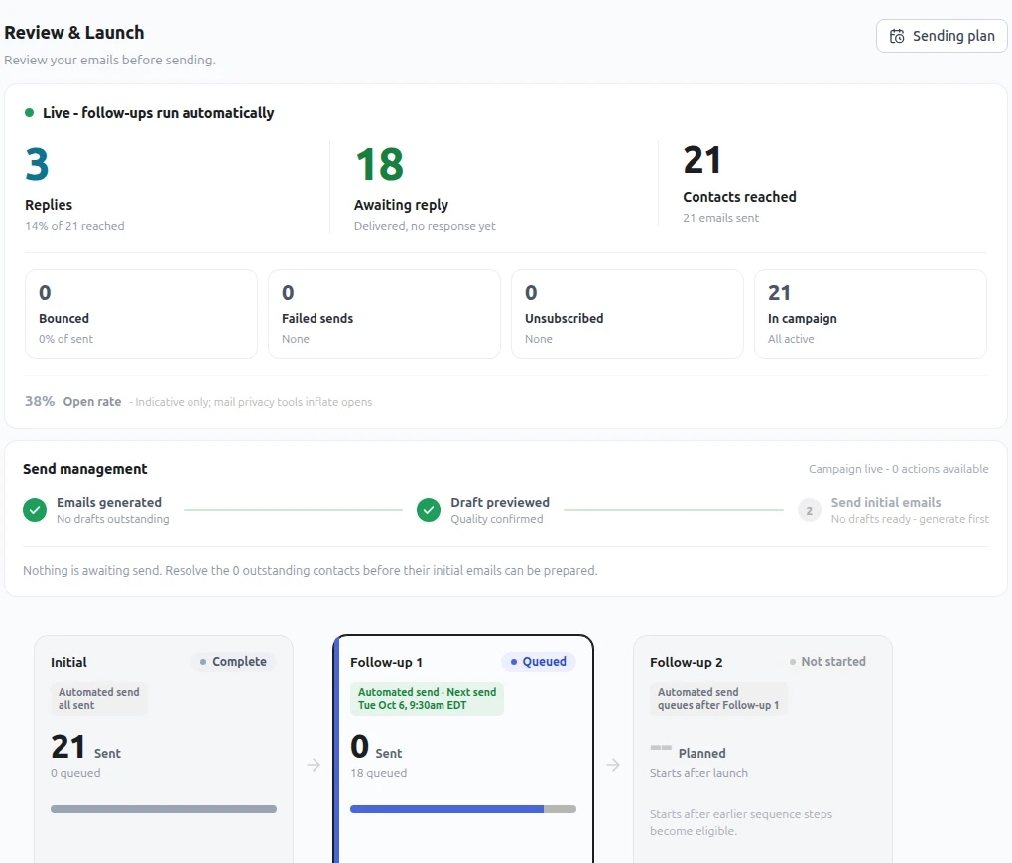Viewport: 1012px width, 863px height.
Task: Click the Complete status badge
Action: [233, 661]
